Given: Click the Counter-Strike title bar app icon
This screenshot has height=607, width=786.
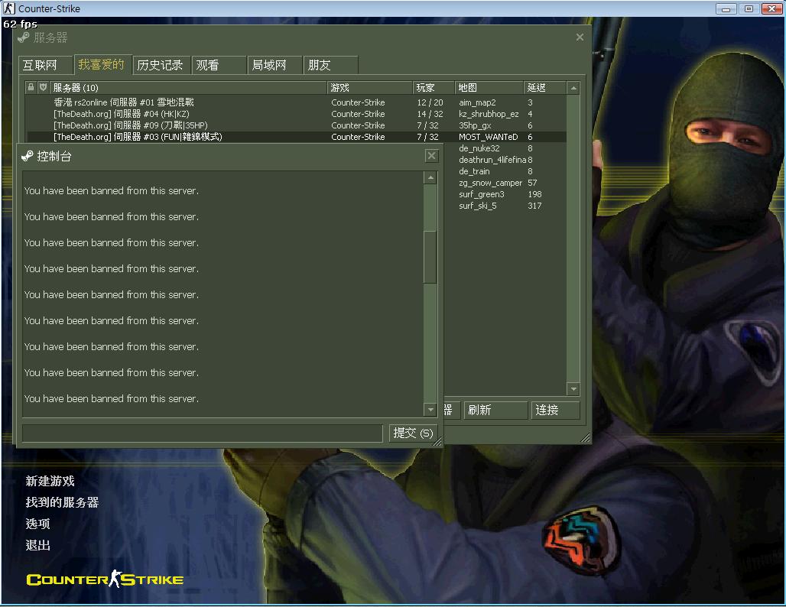Looking at the screenshot, I should [9, 8].
